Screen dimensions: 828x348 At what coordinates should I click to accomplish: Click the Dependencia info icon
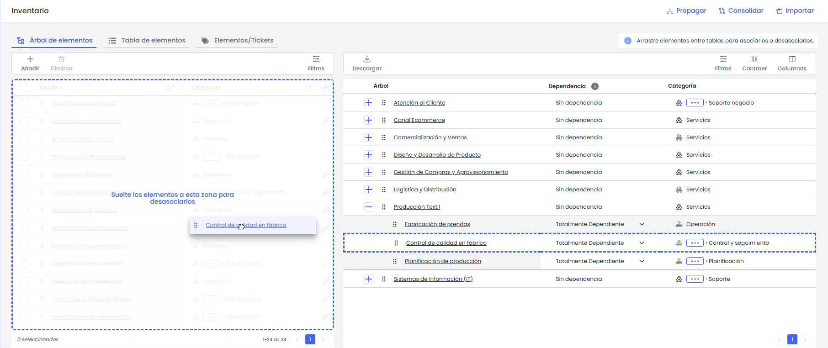tap(595, 86)
